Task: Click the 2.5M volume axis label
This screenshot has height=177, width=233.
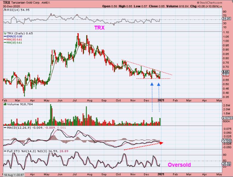Action: click(227, 106)
